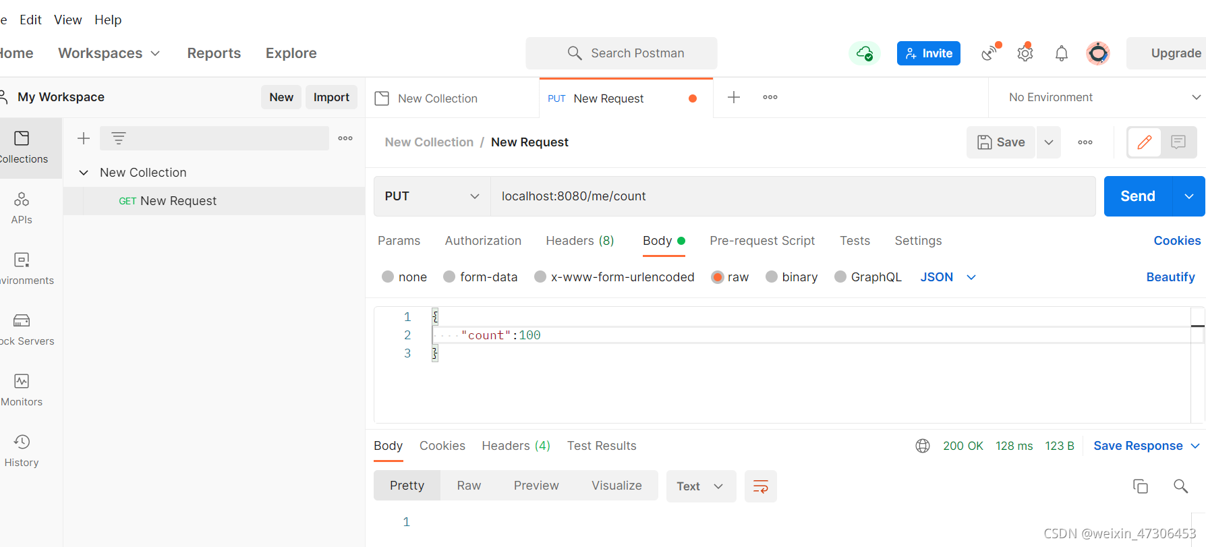Switch to the request Settings tab
Image resolution: width=1206 pixels, height=547 pixels.
(918, 241)
